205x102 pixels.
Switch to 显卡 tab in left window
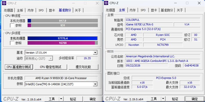[52, 10]
